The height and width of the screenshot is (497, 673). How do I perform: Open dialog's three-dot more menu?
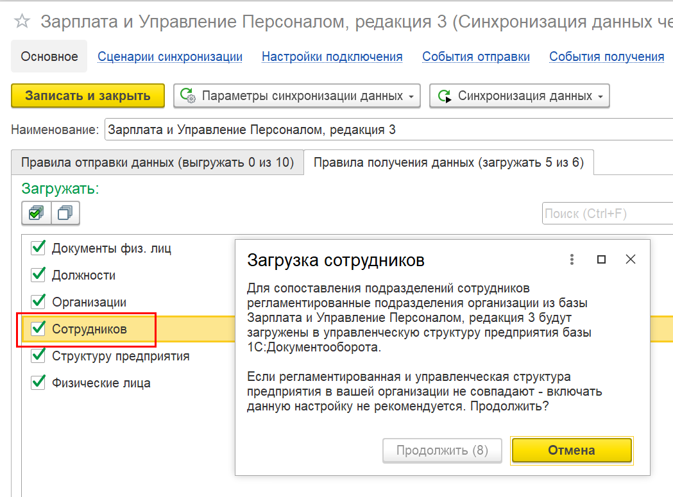tap(572, 259)
